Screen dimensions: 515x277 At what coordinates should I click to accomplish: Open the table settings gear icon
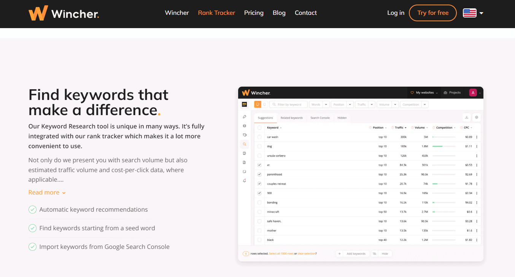[477, 117]
